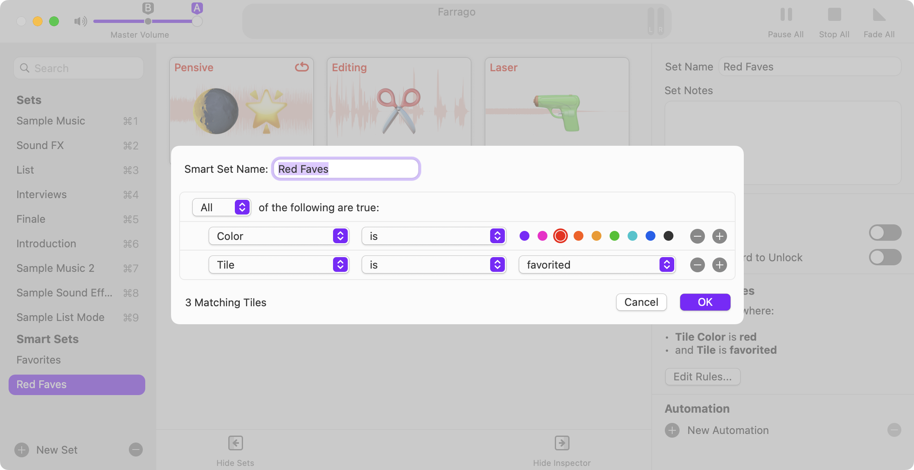Select the Sample Music 2 set
This screenshot has width=914, height=470.
pyautogui.click(x=77, y=268)
